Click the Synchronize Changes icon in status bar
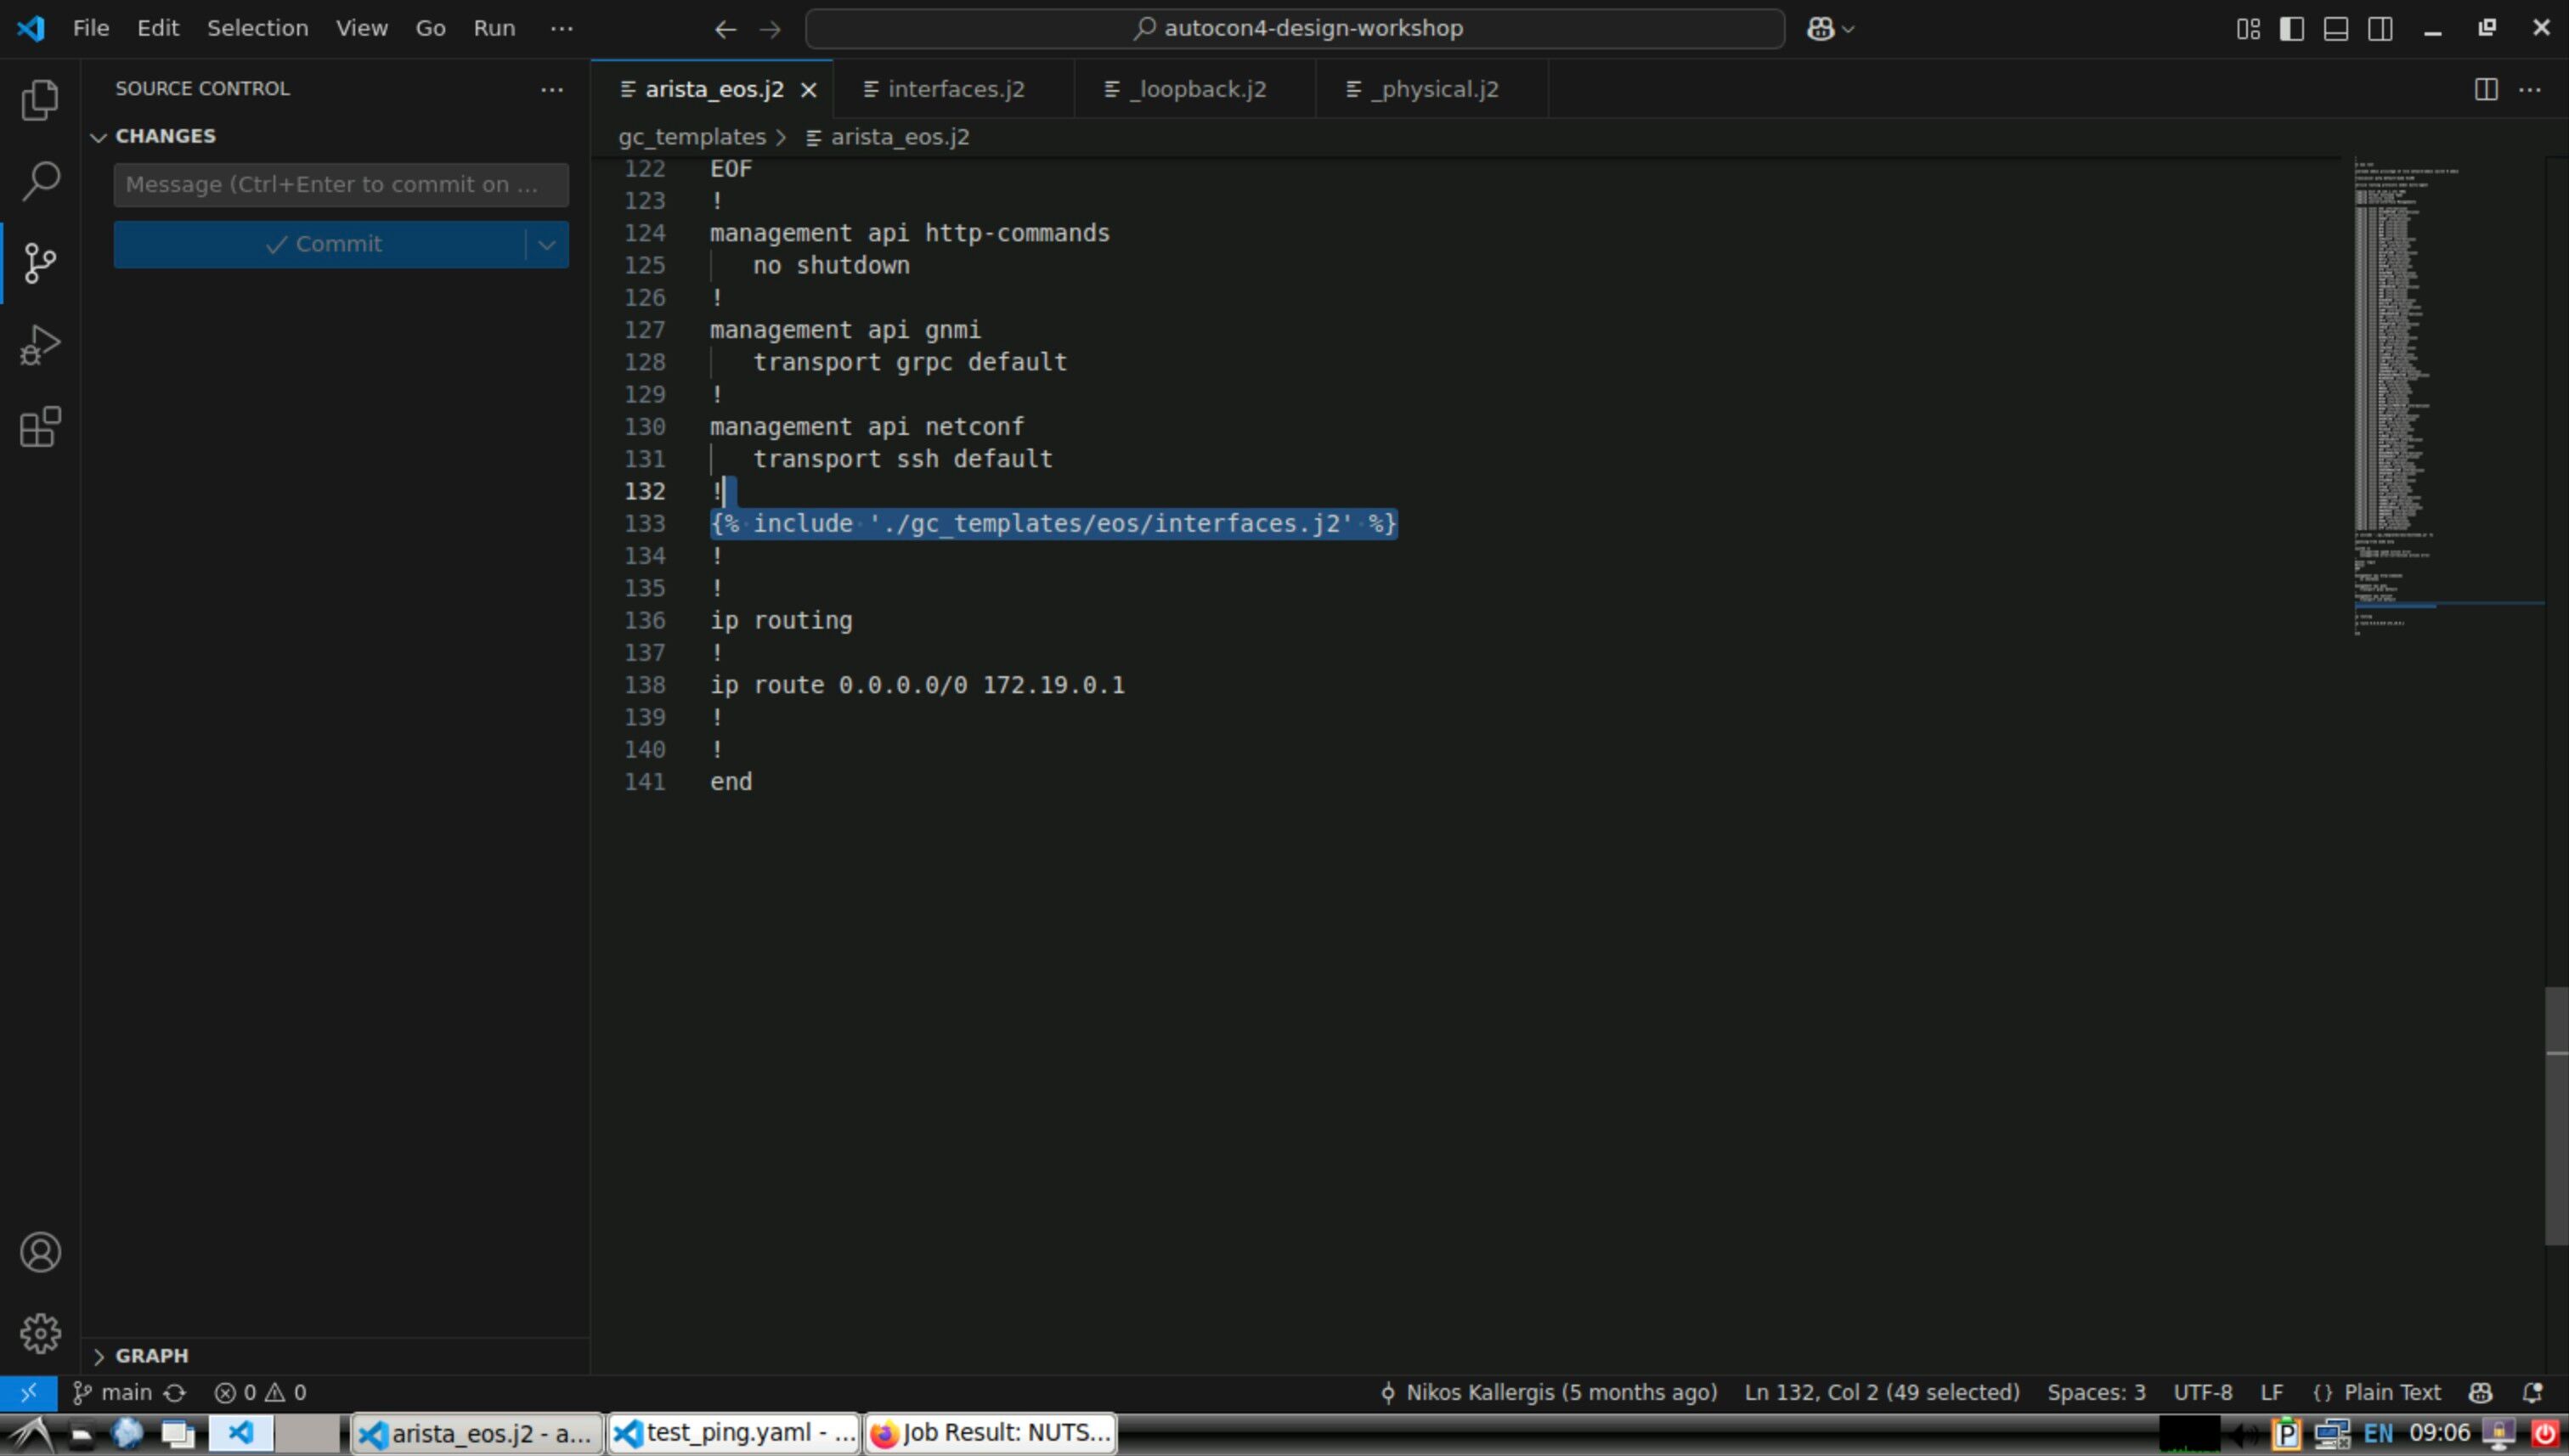 [175, 1393]
